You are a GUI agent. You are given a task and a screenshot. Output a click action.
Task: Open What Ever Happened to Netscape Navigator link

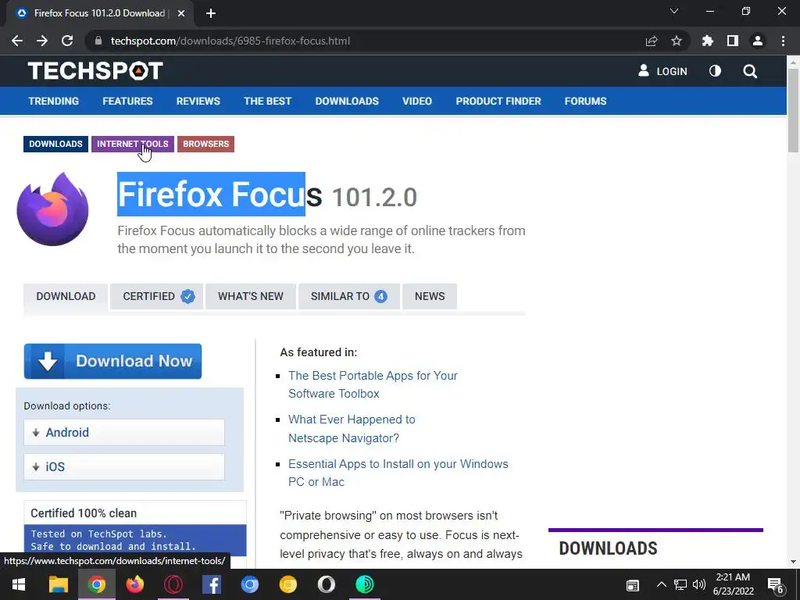pyautogui.click(x=352, y=429)
